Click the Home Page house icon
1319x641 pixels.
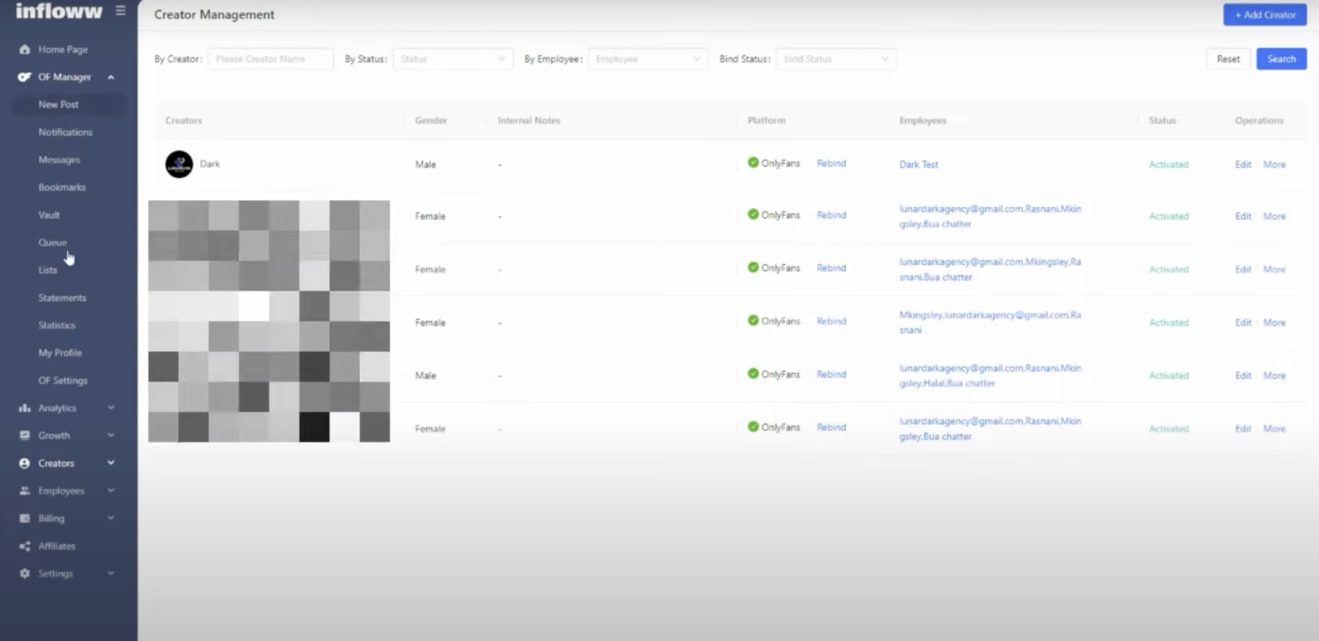(24, 50)
